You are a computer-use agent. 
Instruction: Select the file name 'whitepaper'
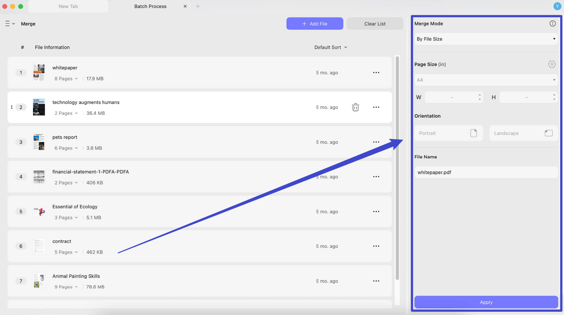65,68
